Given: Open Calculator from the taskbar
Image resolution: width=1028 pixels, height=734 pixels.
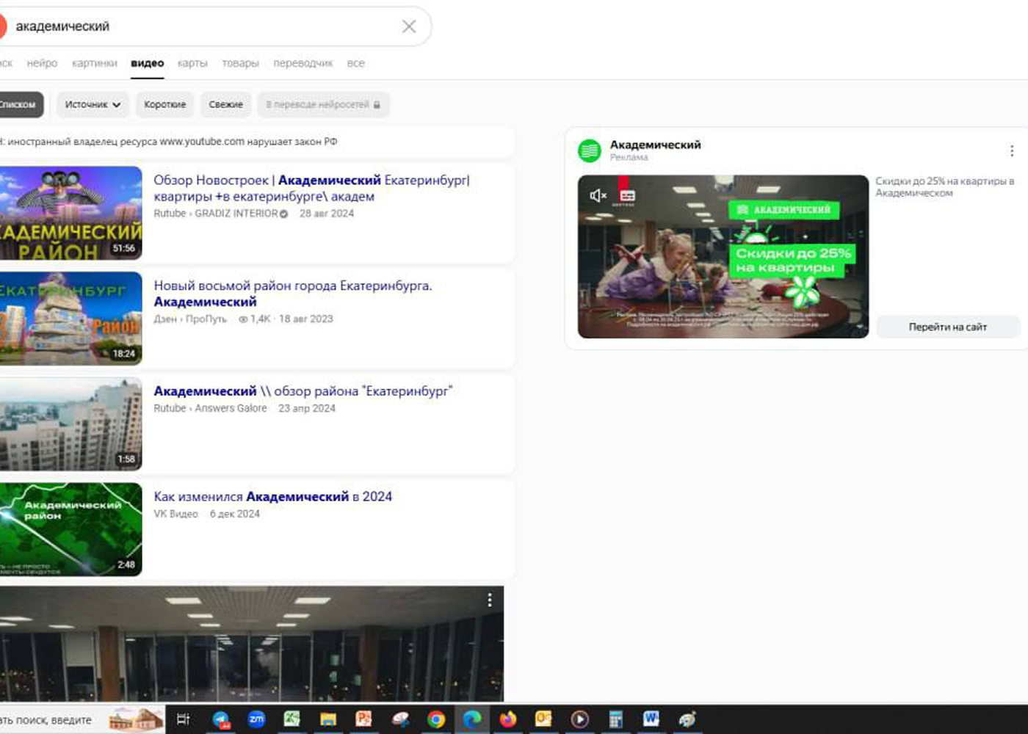Looking at the screenshot, I should pyautogui.click(x=615, y=719).
